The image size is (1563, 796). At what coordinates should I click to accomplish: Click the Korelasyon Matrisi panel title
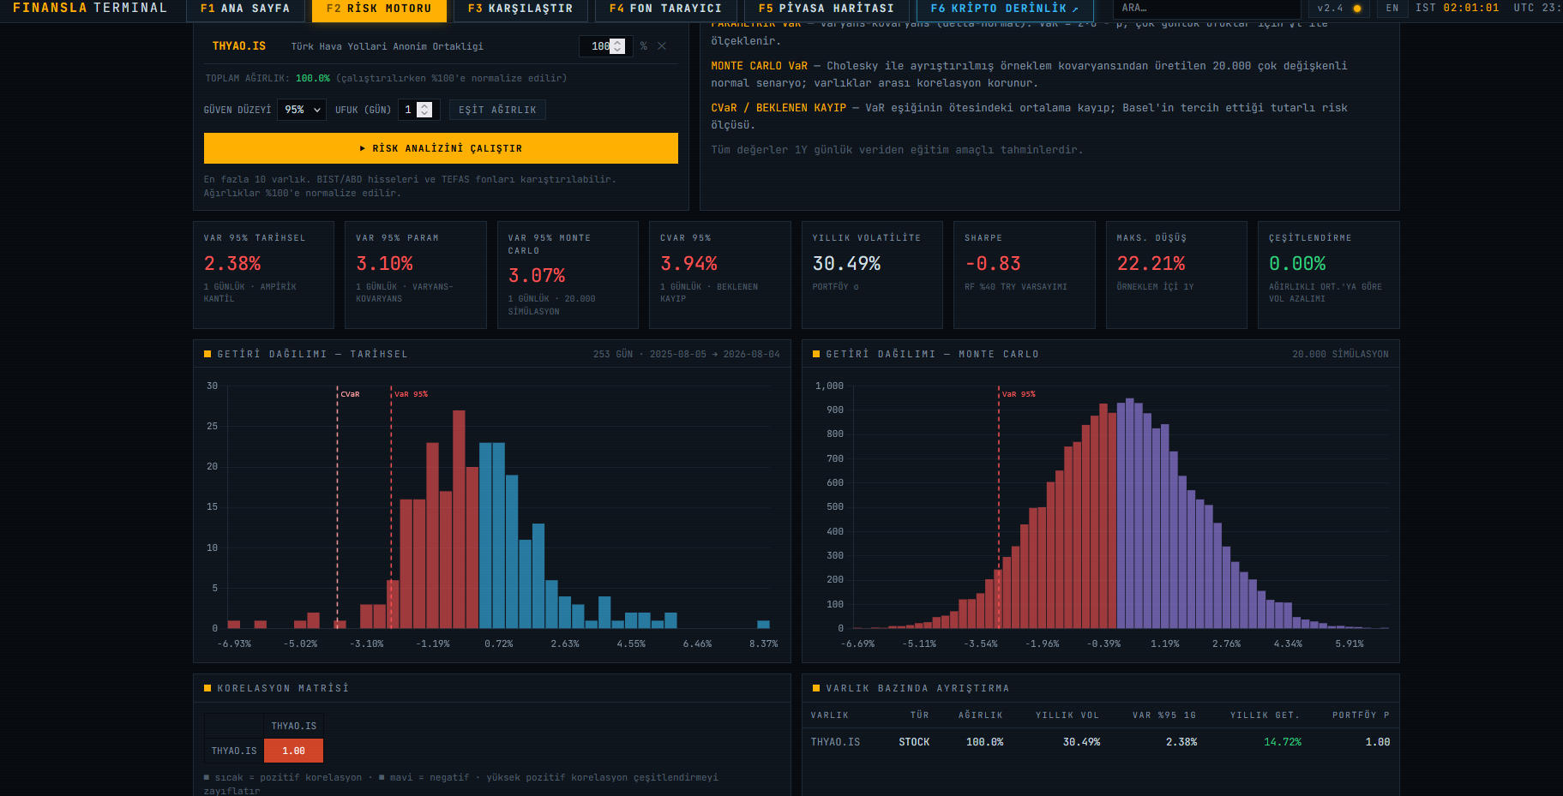tap(283, 688)
